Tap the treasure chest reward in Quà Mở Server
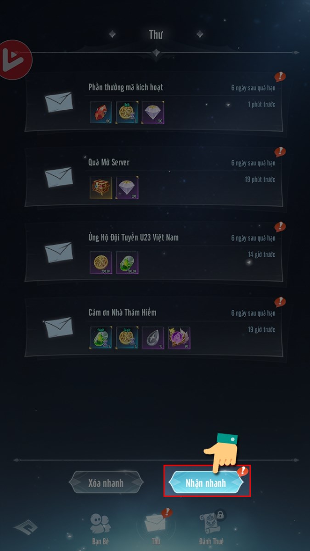This screenshot has height=551, width=310. (101, 187)
